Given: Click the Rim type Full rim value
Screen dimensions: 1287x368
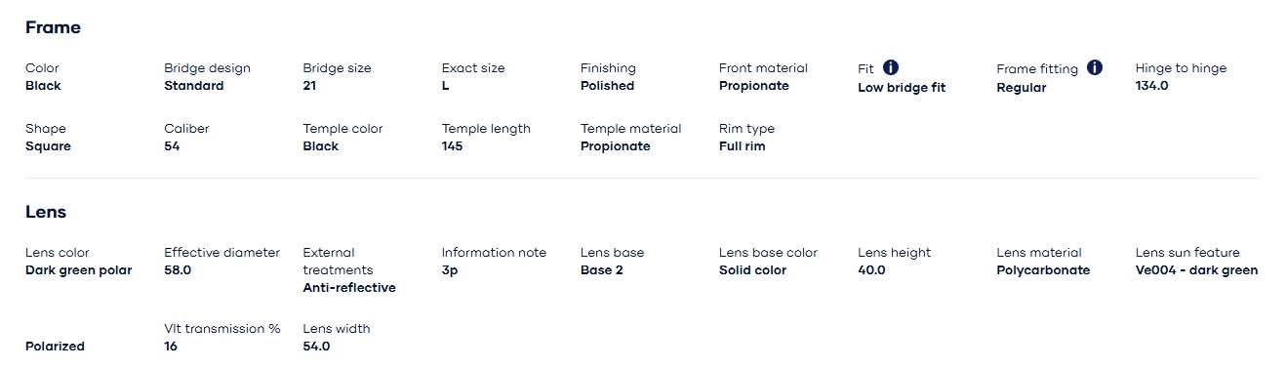Looking at the screenshot, I should (742, 146).
